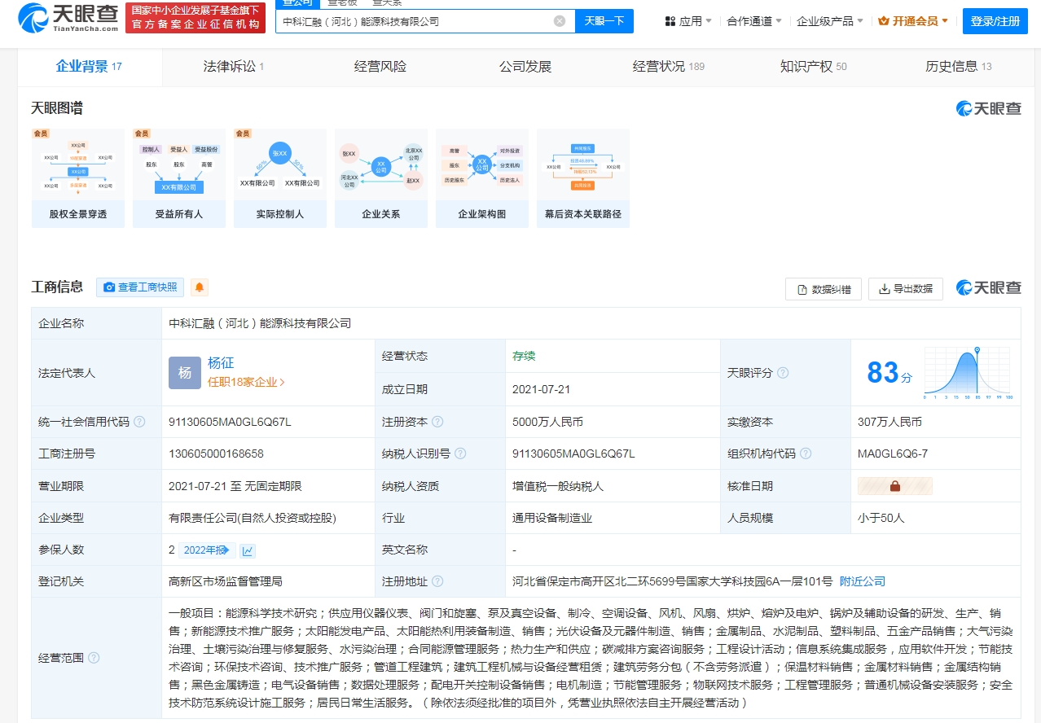
Task: Open the 实际控制人 diagram card
Action: [280, 178]
